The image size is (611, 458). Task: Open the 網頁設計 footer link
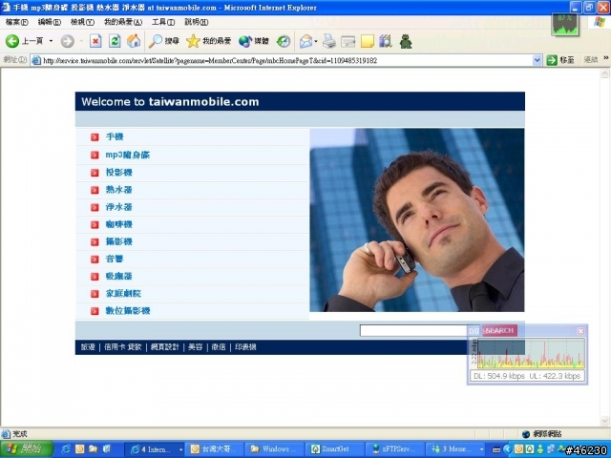(x=165, y=347)
